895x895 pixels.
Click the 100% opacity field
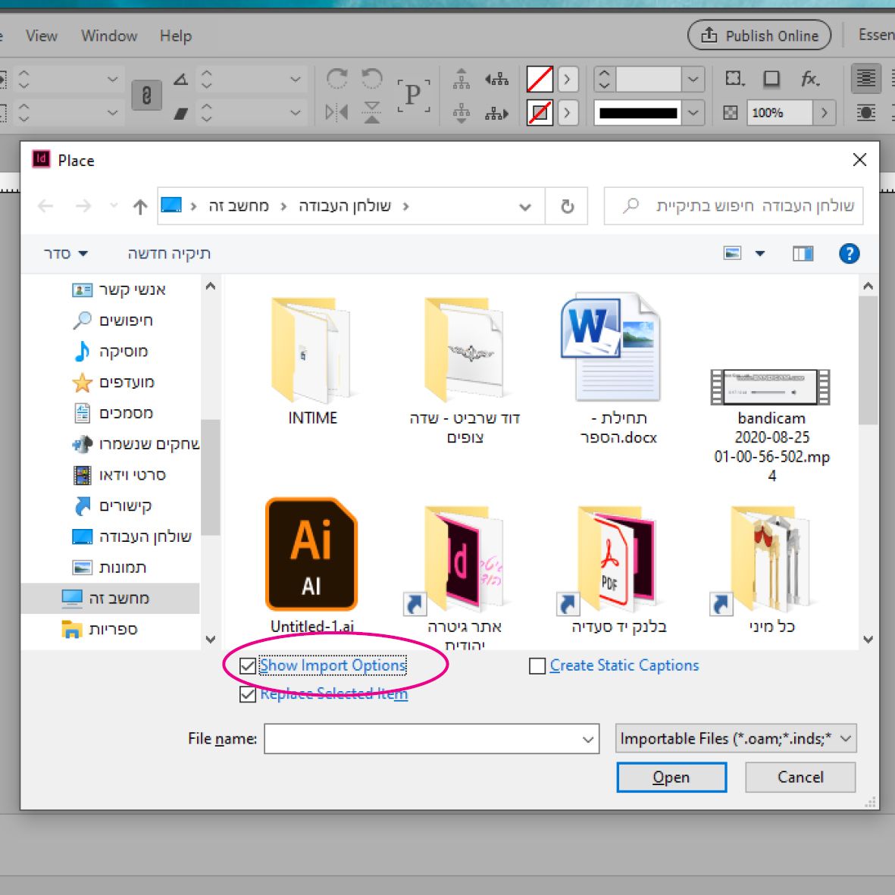click(779, 112)
